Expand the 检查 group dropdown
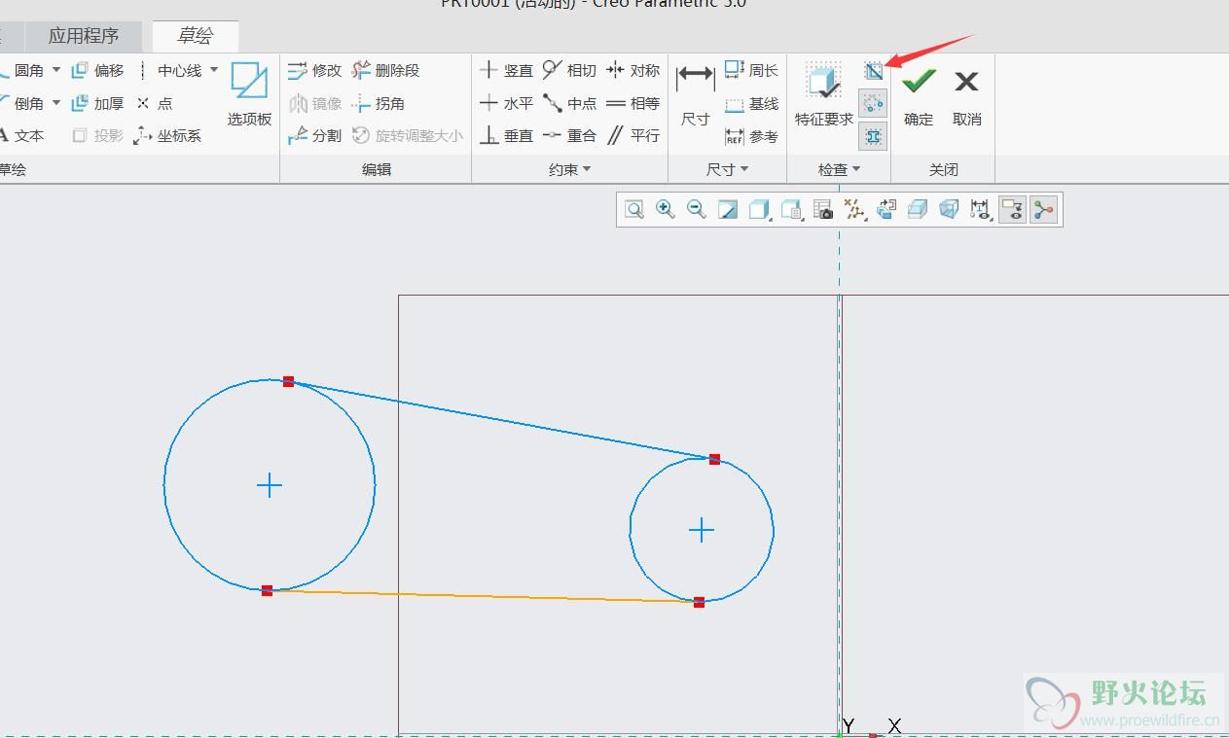The width and height of the screenshot is (1229, 738). [x=839, y=169]
